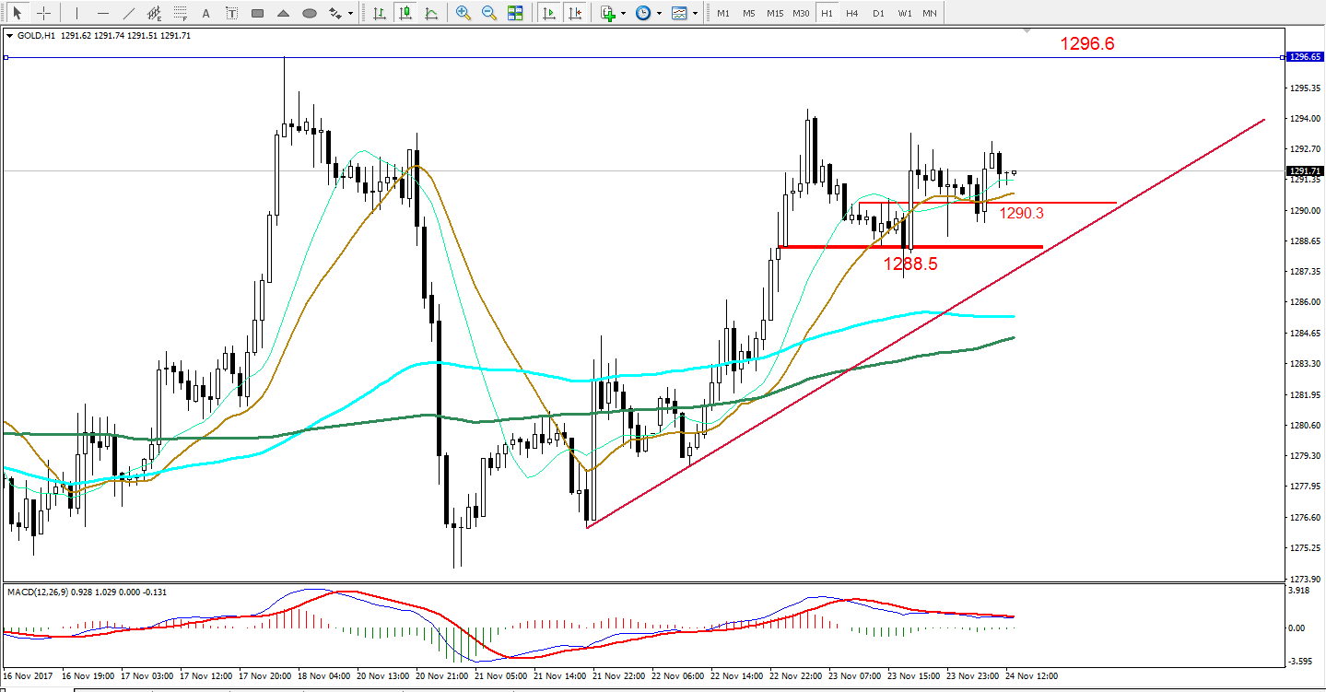Switch timeframe to M5
This screenshot has height=692, width=1326.
pyautogui.click(x=749, y=14)
